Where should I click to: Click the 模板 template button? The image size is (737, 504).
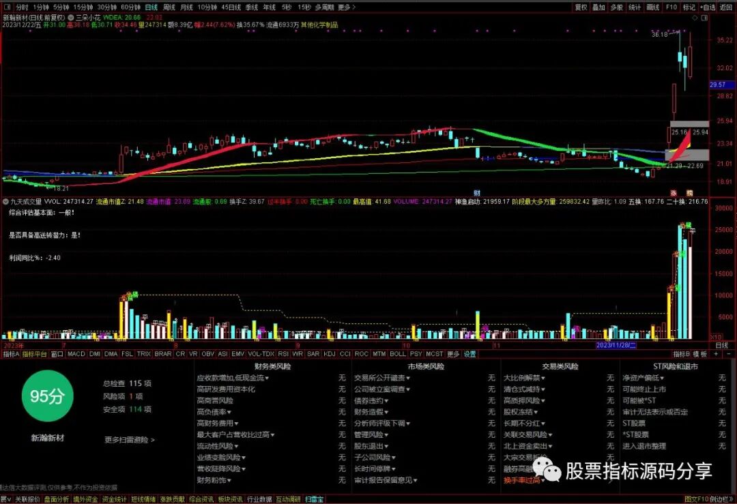(x=700, y=354)
